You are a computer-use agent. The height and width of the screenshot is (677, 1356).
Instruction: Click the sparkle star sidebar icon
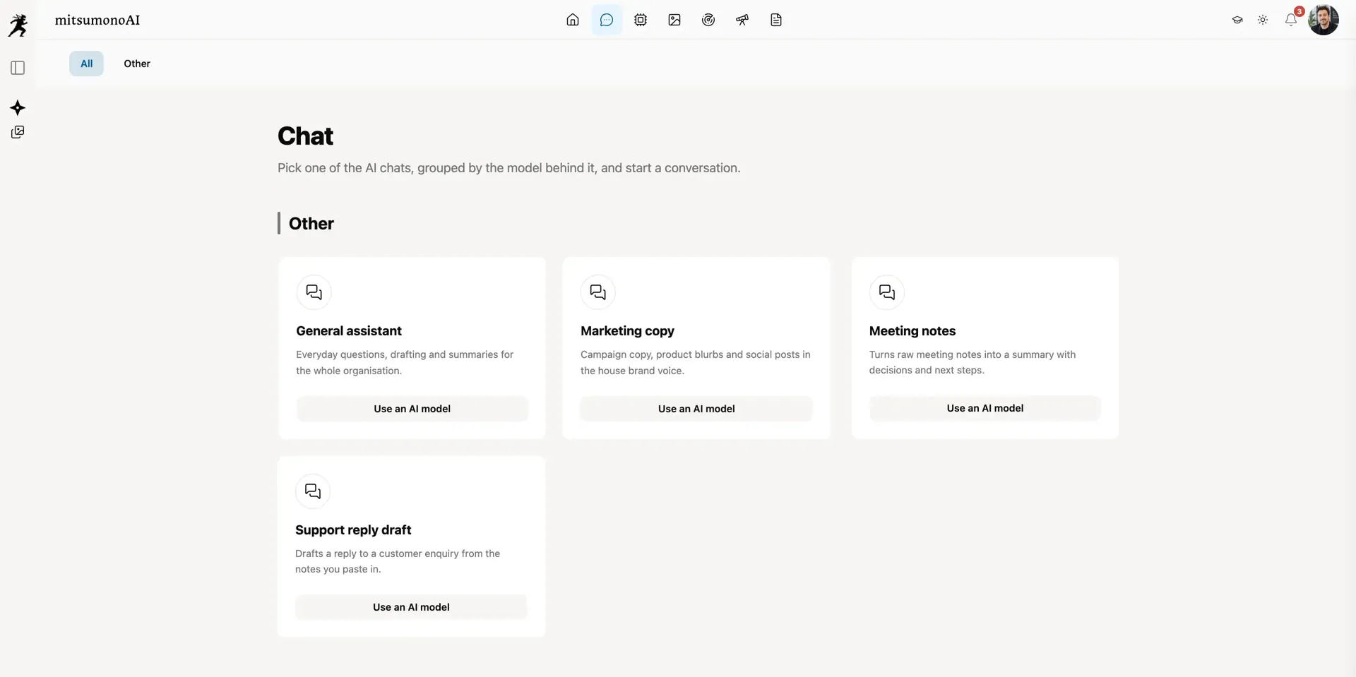point(18,108)
